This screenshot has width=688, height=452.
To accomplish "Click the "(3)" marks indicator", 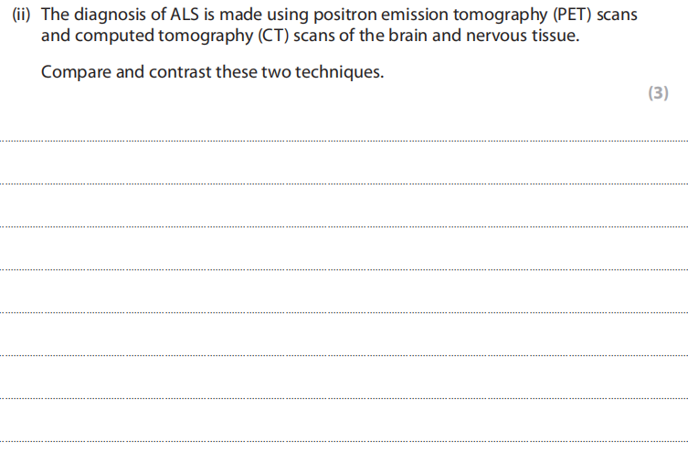I will pyautogui.click(x=658, y=93).
